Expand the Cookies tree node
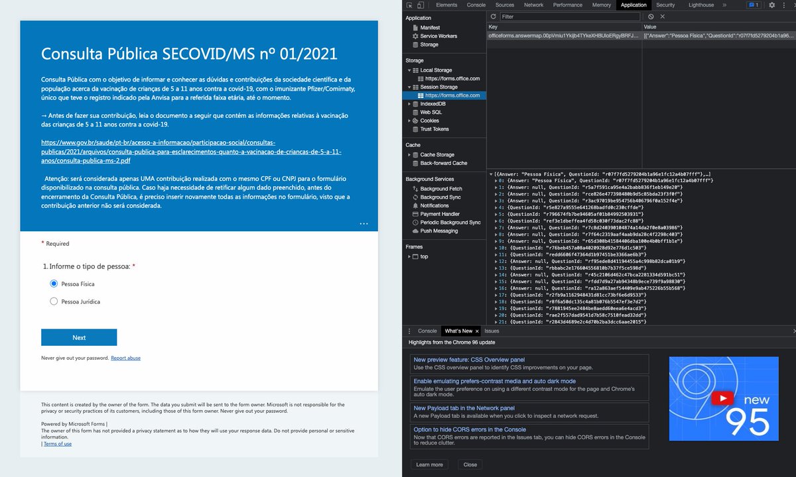 (x=409, y=121)
